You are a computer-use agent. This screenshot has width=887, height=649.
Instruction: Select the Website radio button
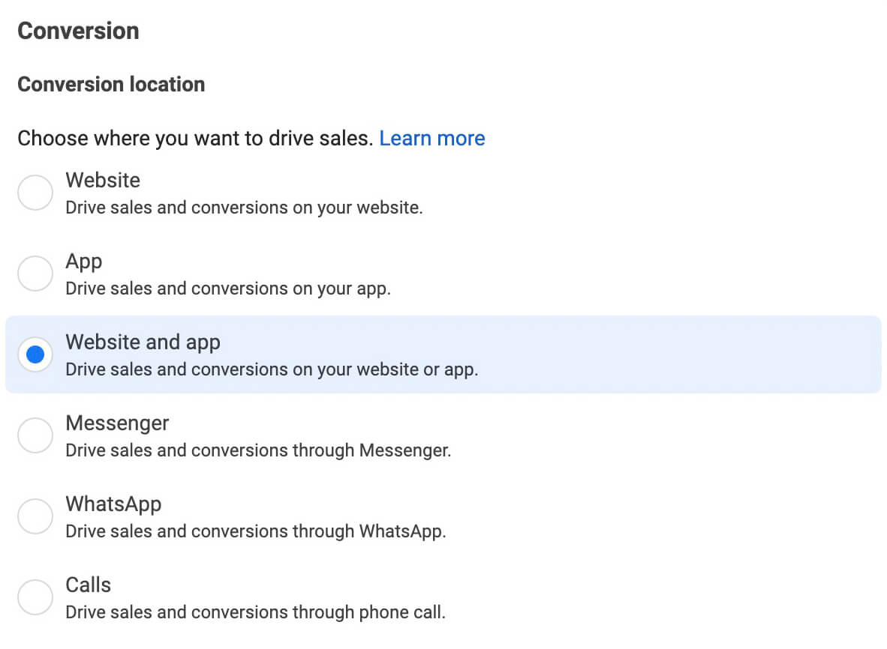pyautogui.click(x=35, y=193)
